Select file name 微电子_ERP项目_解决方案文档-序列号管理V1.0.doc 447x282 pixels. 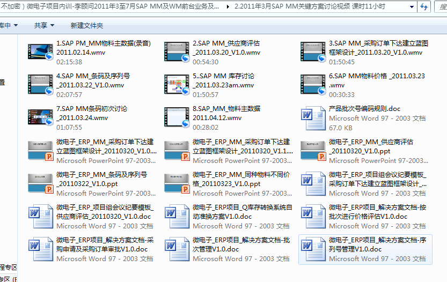pyautogui.click(x=377, y=244)
